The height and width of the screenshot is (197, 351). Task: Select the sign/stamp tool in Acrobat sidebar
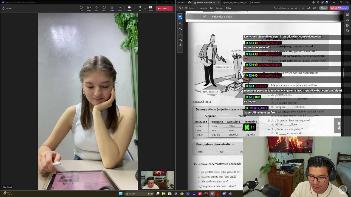[180, 45]
